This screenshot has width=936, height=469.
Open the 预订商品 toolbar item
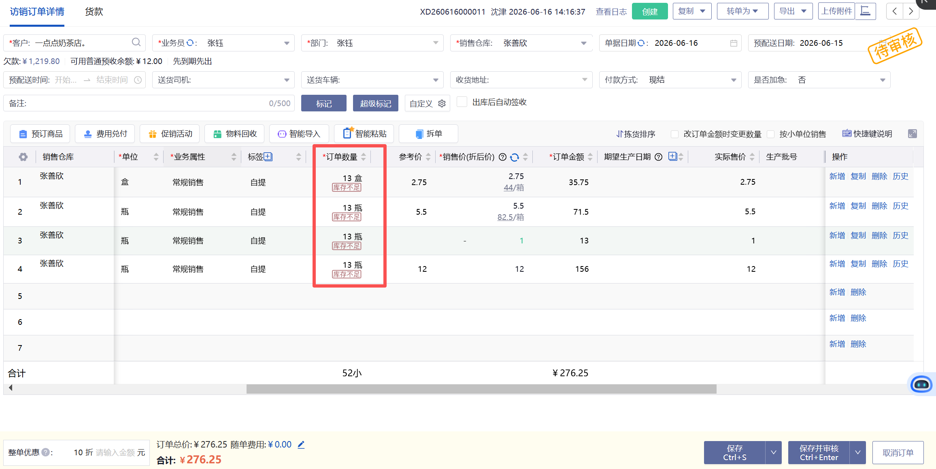point(40,134)
